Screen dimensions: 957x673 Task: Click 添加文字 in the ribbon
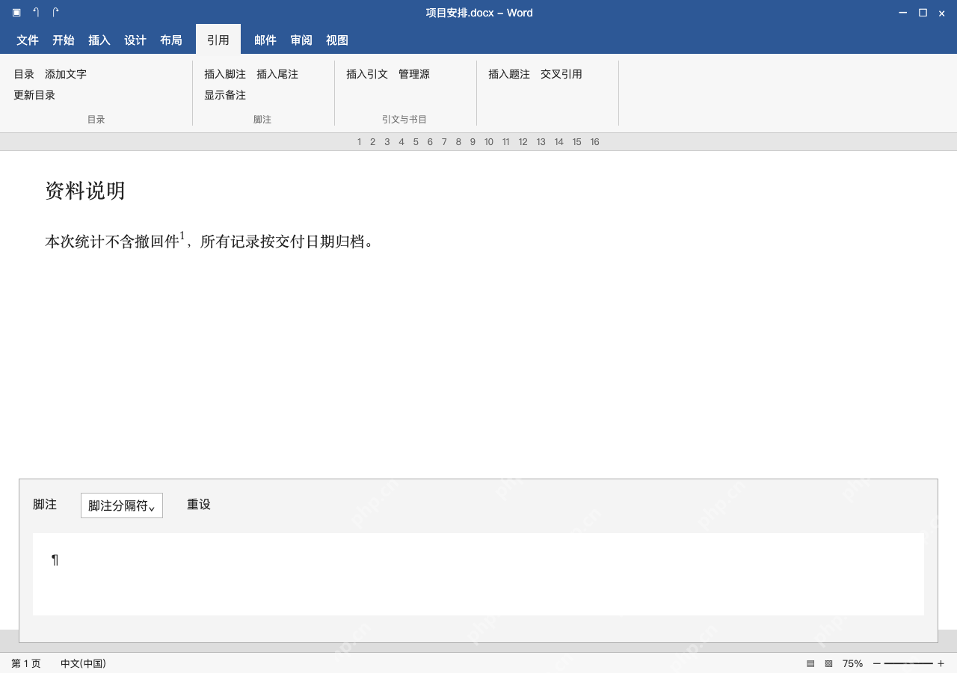coord(66,74)
